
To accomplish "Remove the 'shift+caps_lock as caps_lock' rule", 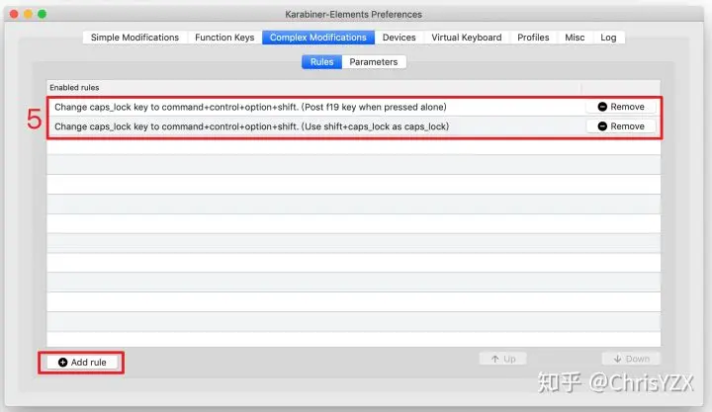I will pyautogui.click(x=621, y=126).
